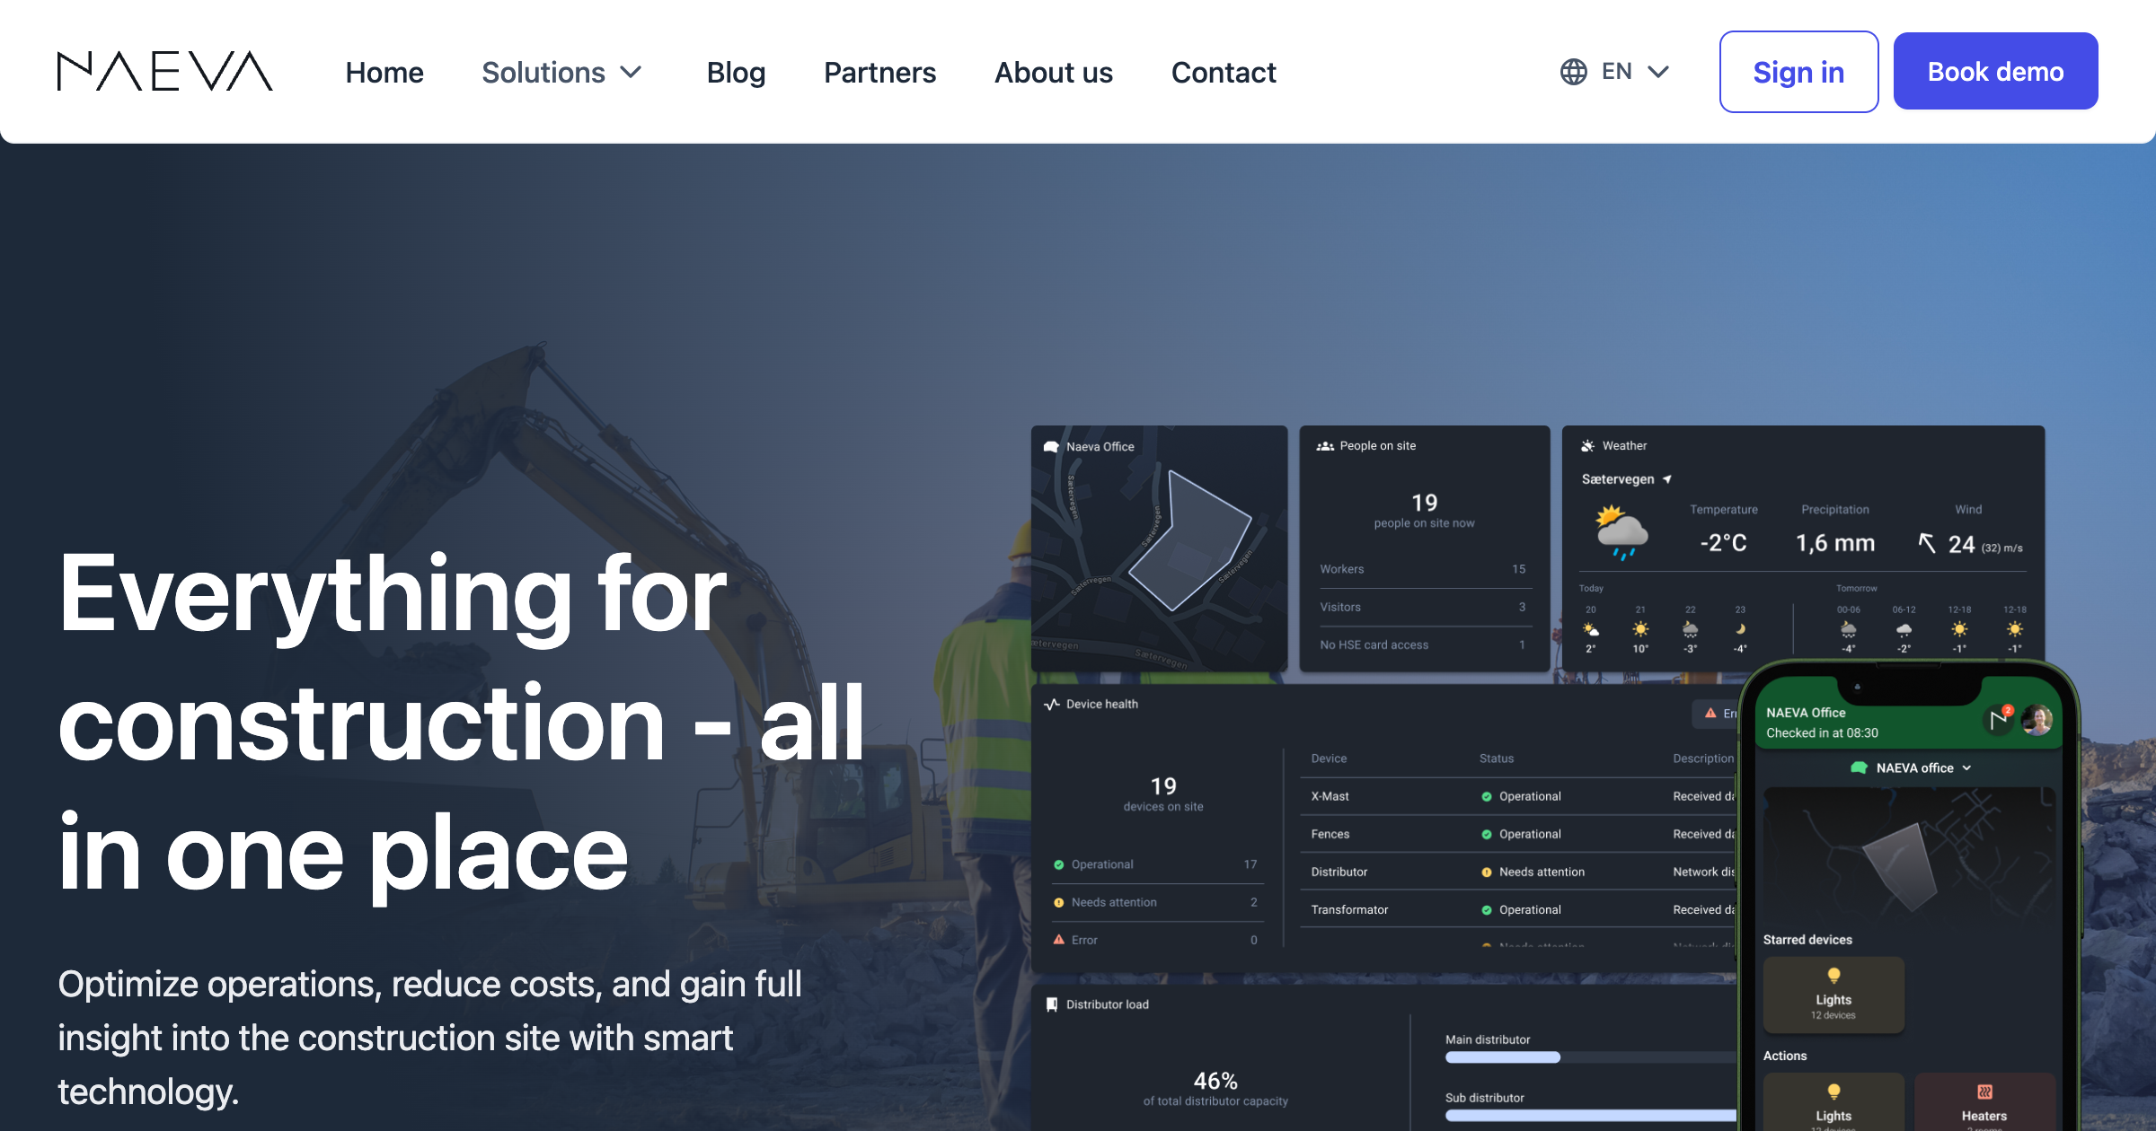Click the Error warning triangle in summary
This screenshot has width=2156, height=1131.
1058,940
